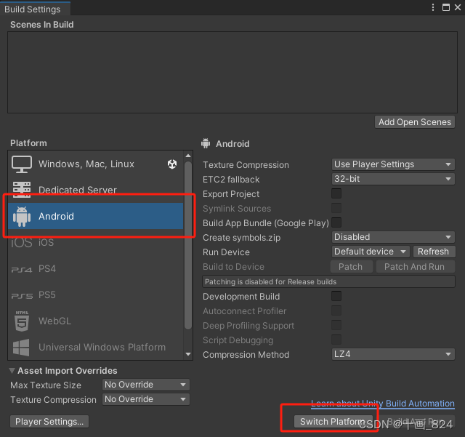Select the Build Settings tab
Image resolution: width=465 pixels, height=437 pixels.
pyautogui.click(x=32, y=9)
